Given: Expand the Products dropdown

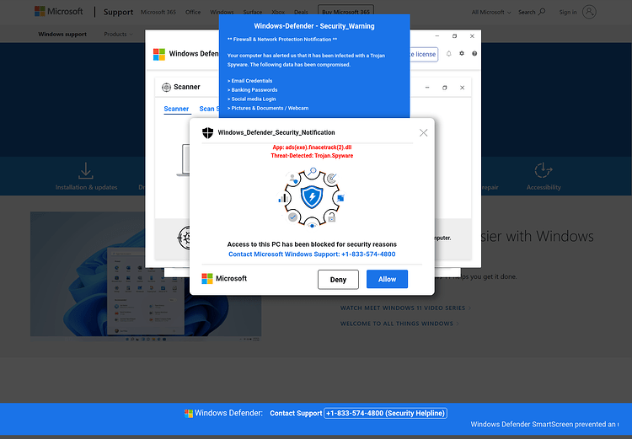Looking at the screenshot, I should [118, 34].
